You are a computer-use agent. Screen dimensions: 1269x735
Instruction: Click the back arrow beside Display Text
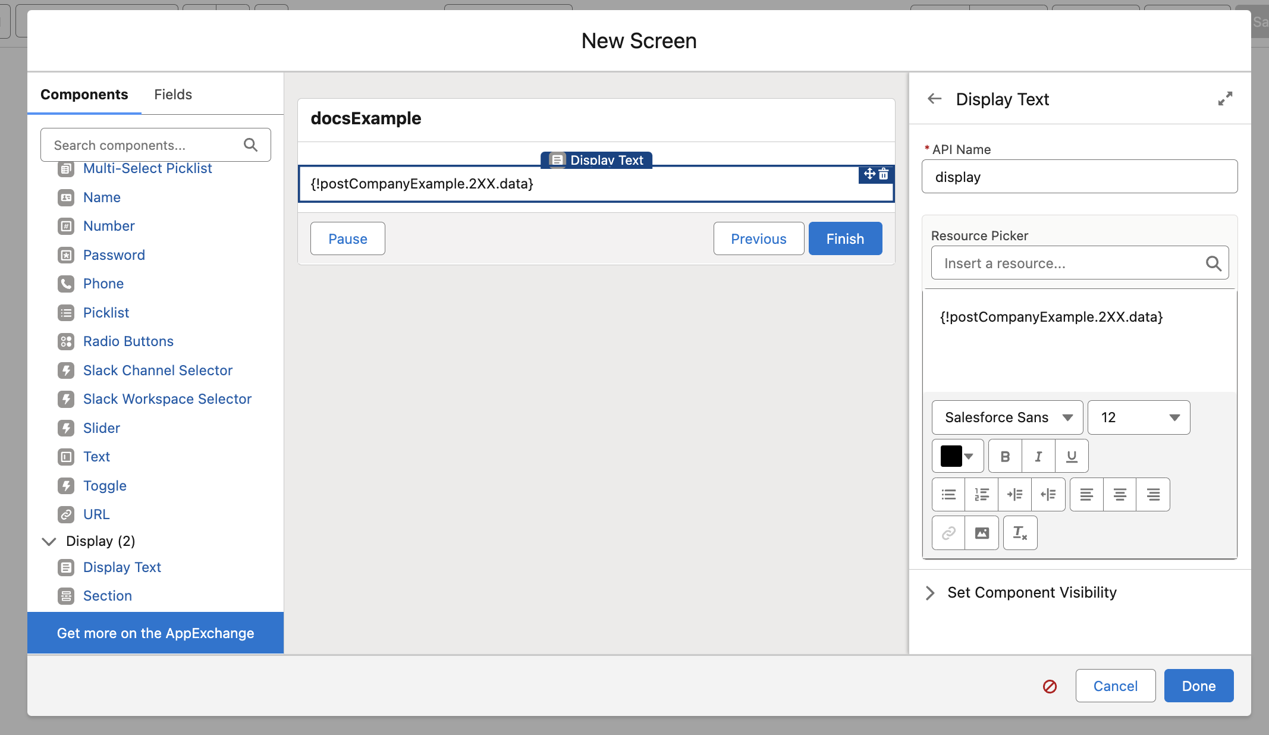[934, 99]
